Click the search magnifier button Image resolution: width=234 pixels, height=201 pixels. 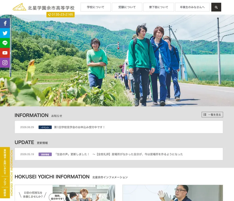(x=216, y=7)
